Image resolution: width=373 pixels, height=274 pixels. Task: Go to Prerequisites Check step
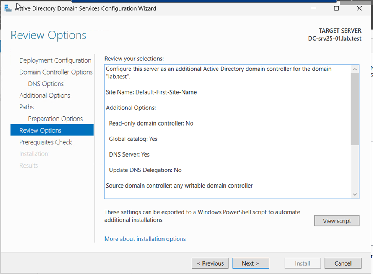(46, 142)
